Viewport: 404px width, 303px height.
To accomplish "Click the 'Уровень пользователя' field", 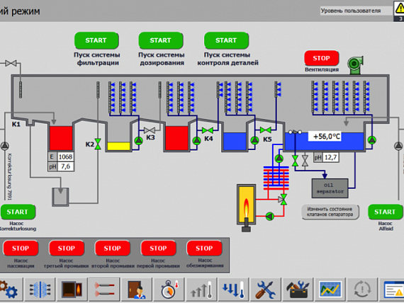I will pos(356,11).
